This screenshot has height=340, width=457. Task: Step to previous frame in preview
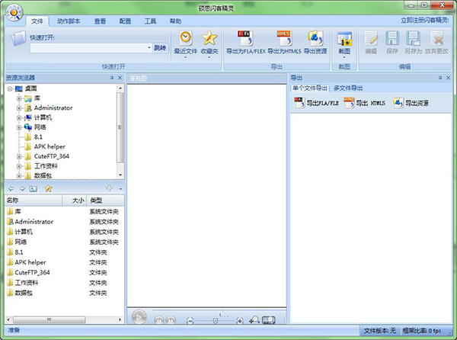point(159,320)
